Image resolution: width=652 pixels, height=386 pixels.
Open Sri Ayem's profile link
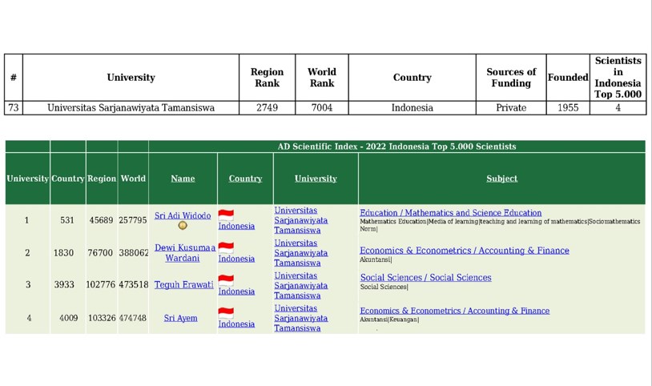pyautogui.click(x=180, y=318)
